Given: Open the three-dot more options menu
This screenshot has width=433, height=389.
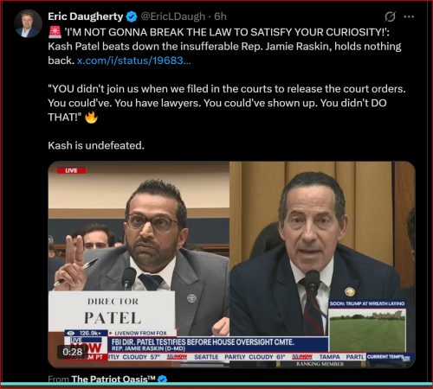Looking at the screenshot, I should click(409, 16).
